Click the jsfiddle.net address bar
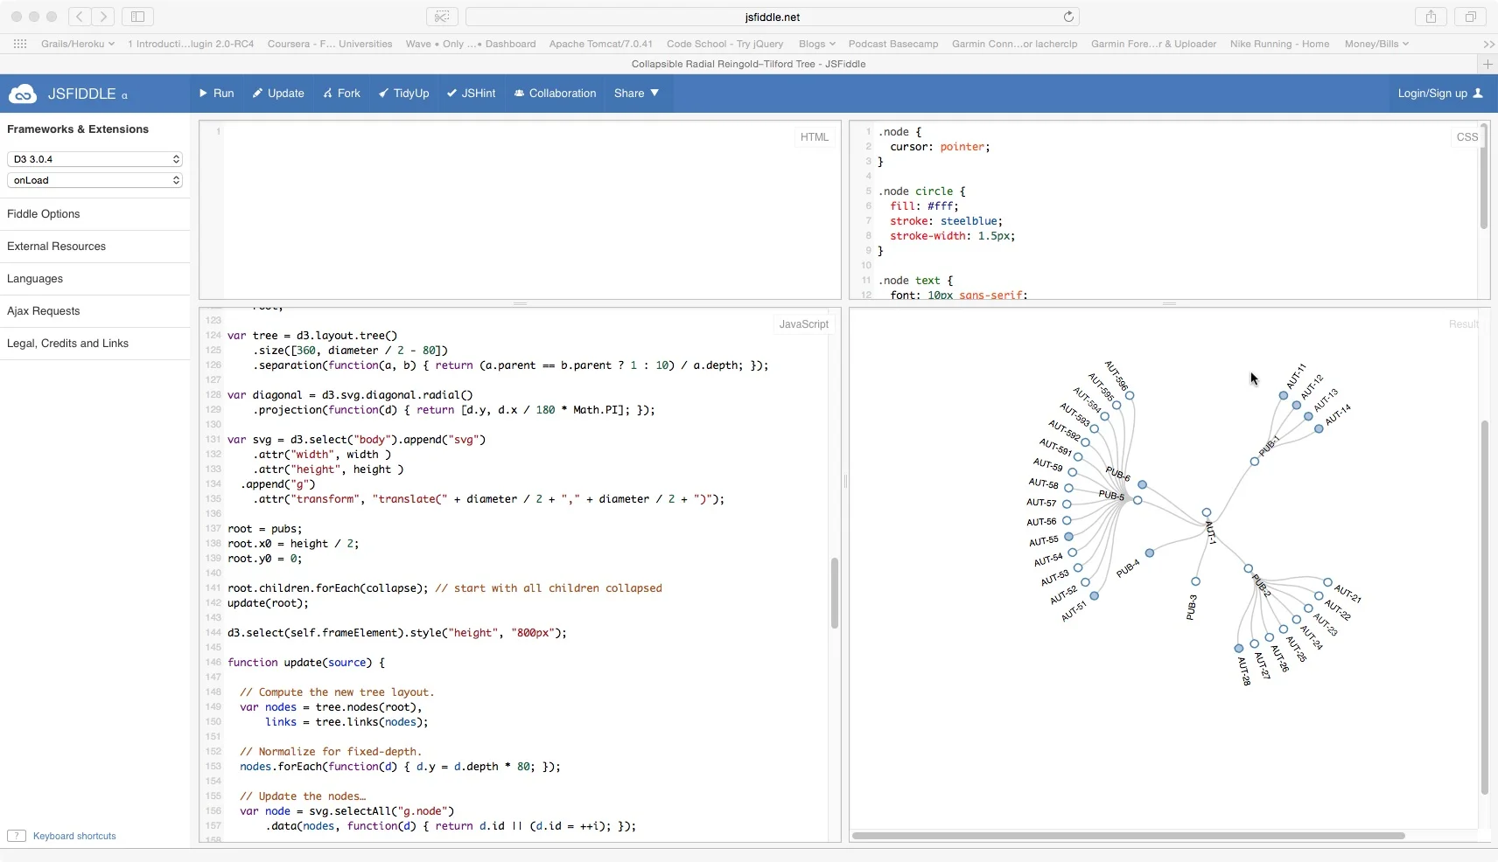Viewport: 1498px width, 862px height. tap(773, 17)
